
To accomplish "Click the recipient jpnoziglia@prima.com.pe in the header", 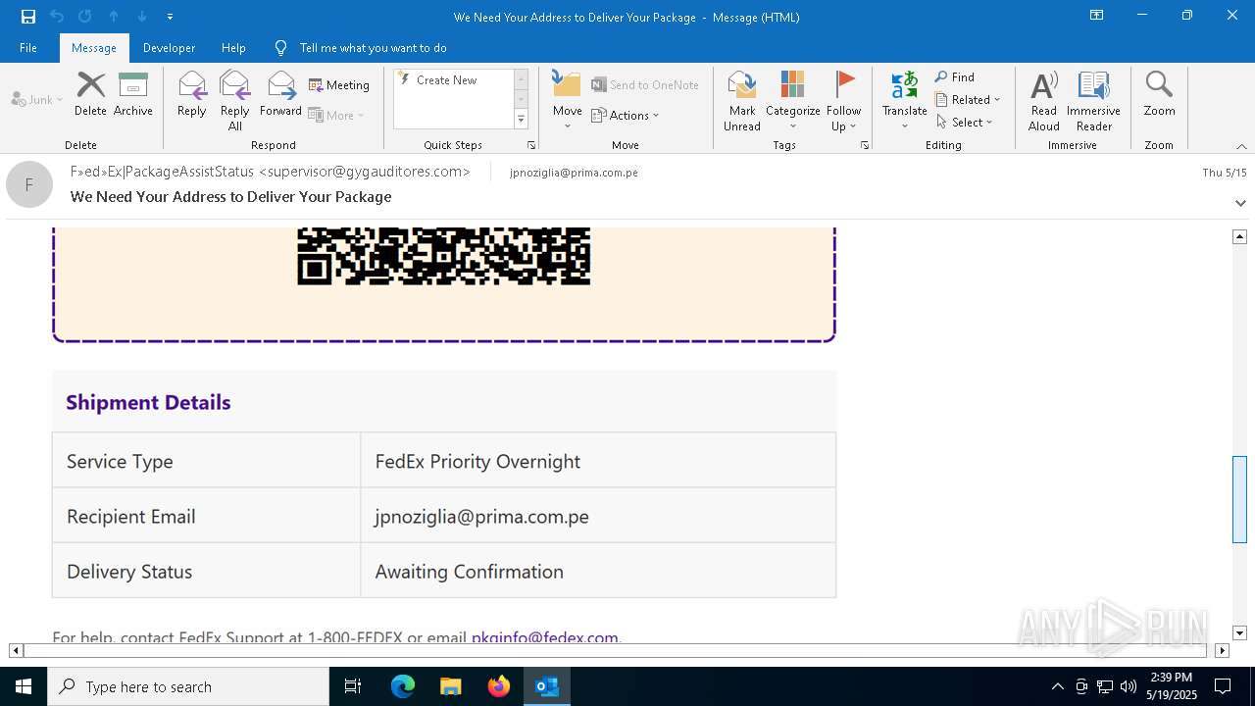I will click(574, 173).
